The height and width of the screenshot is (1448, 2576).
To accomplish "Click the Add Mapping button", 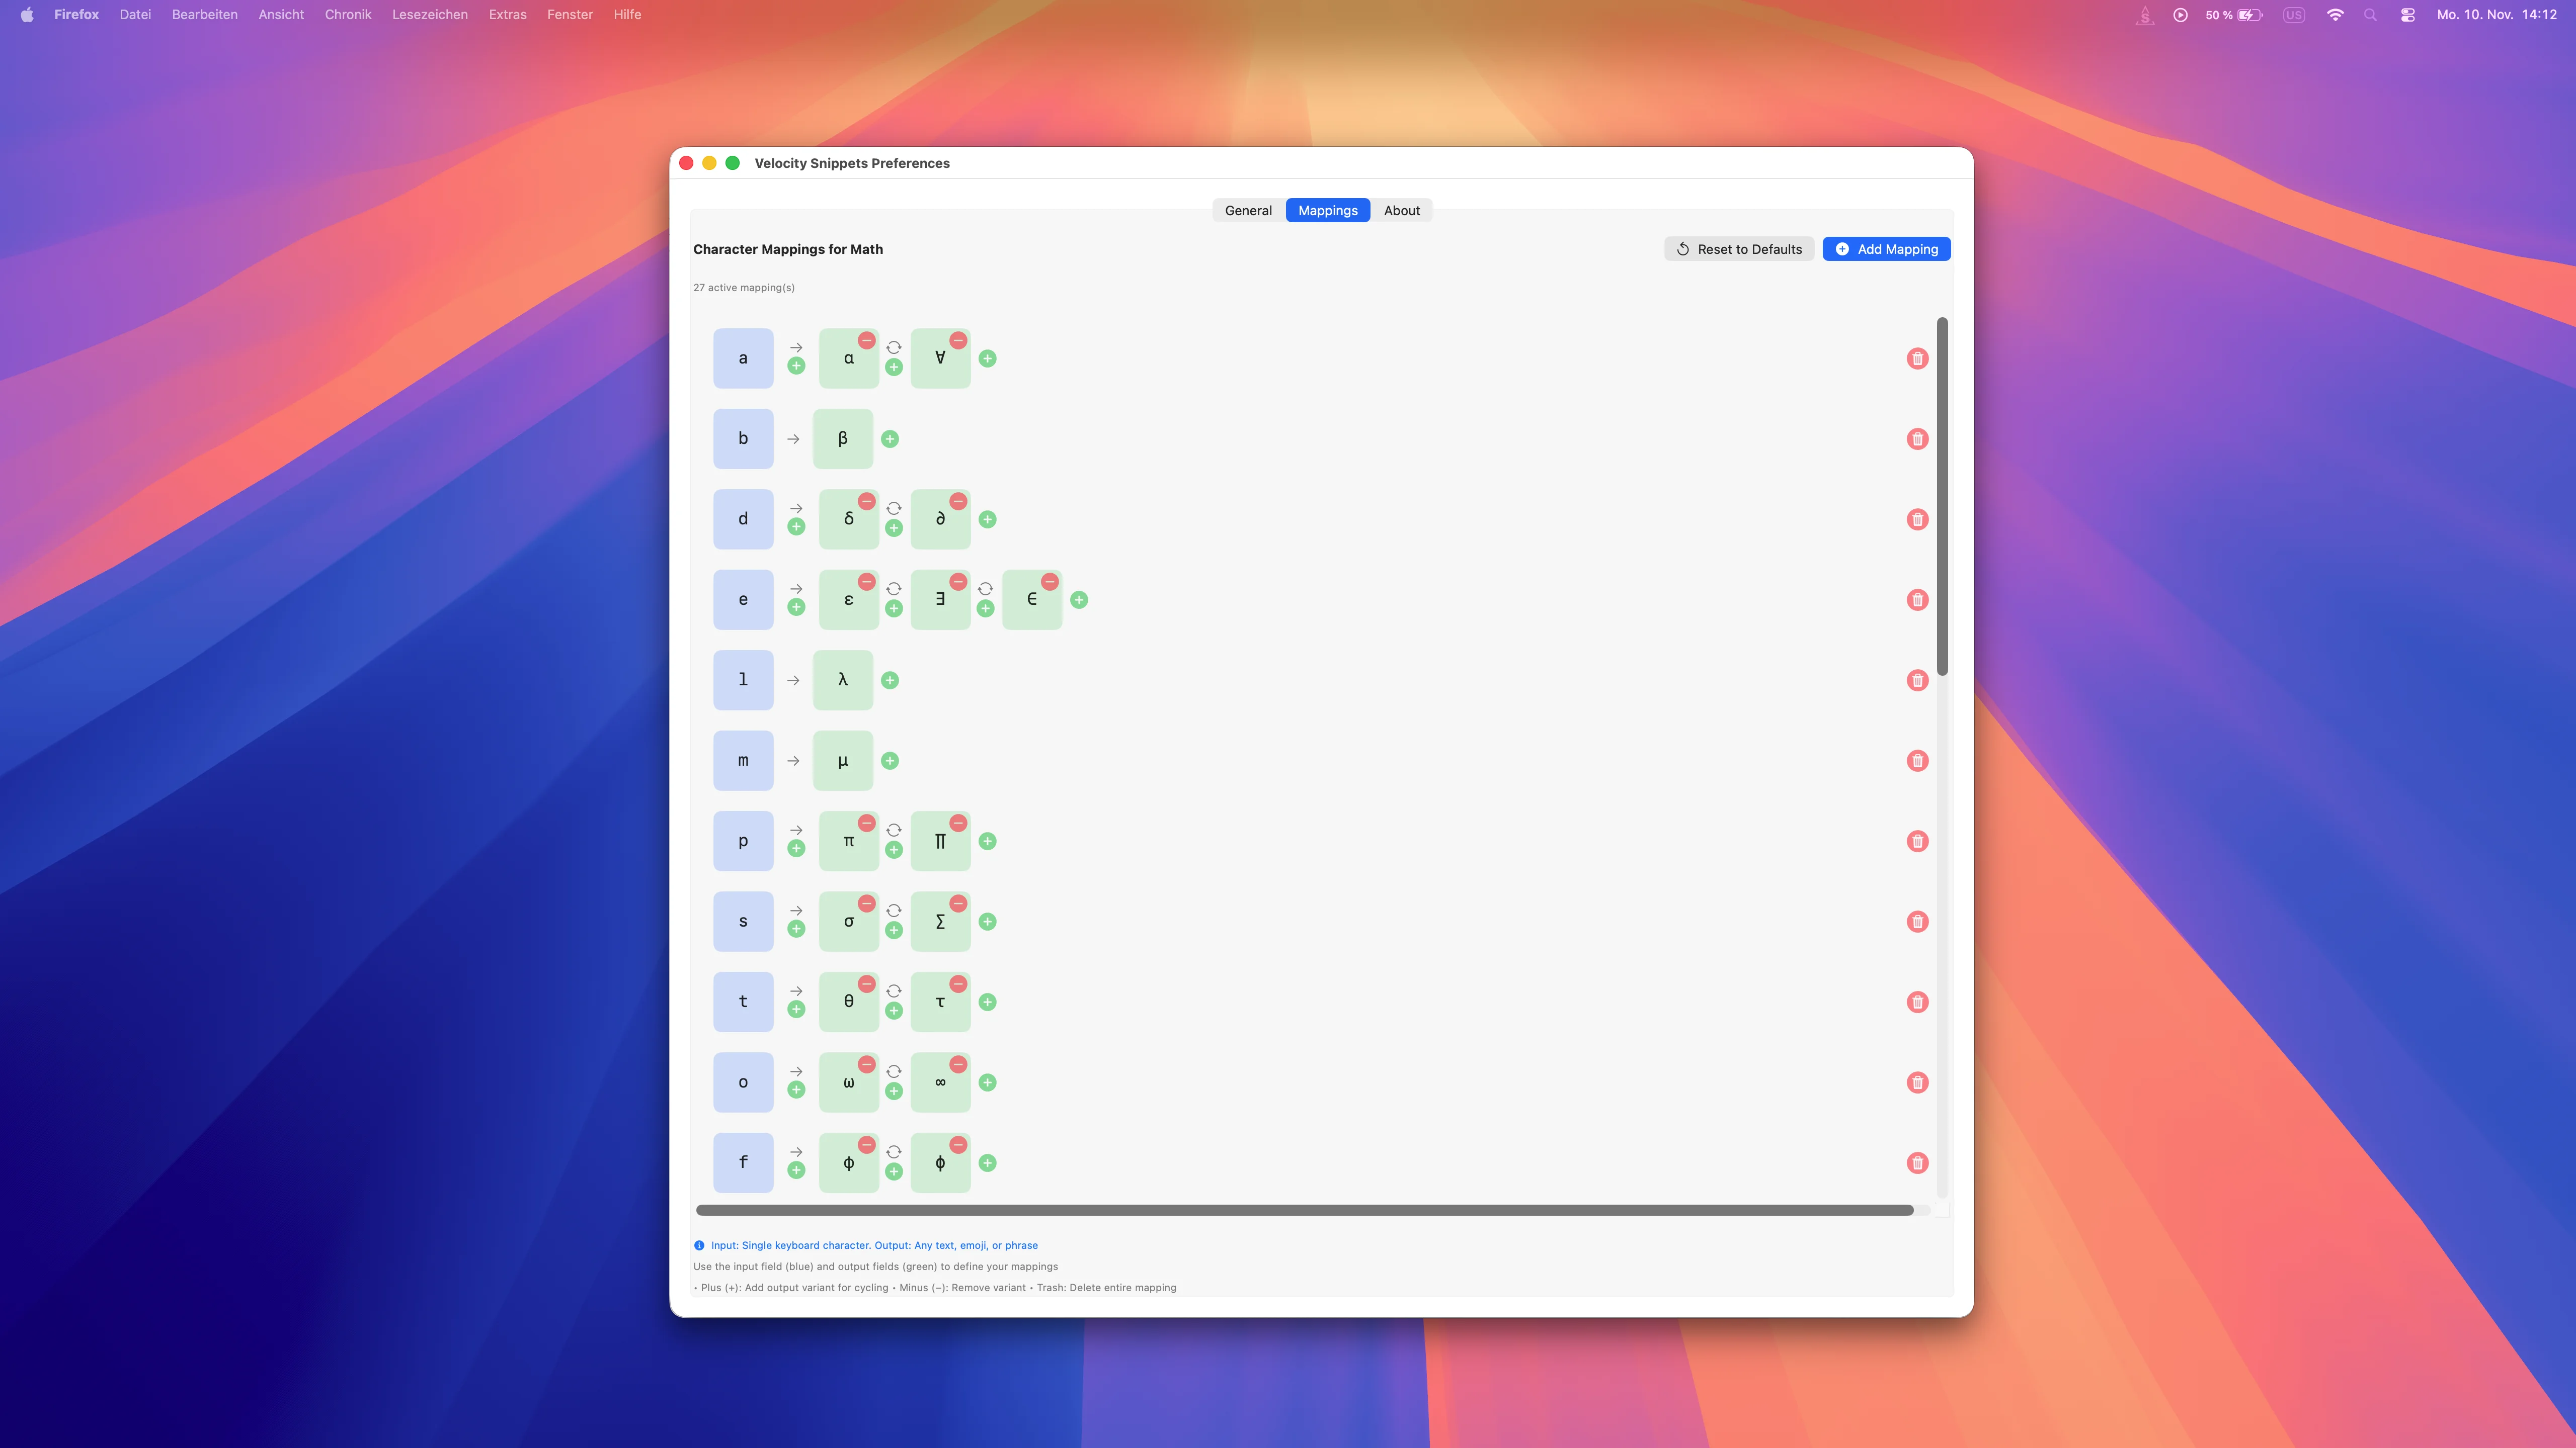I will (1886, 250).
